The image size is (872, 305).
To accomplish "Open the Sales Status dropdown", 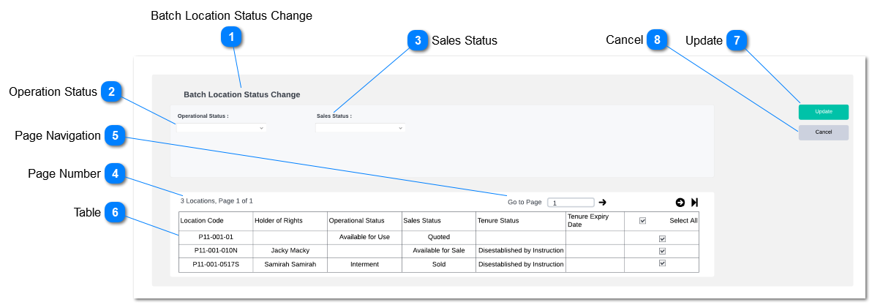I will (361, 128).
